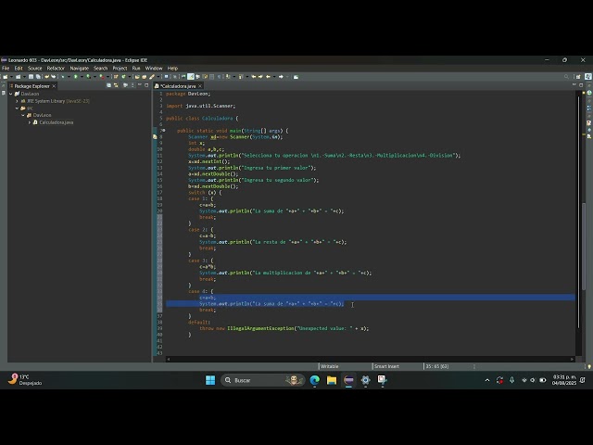Open the globe icon in right sidebar
This screenshot has width=593, height=445.
589,93
